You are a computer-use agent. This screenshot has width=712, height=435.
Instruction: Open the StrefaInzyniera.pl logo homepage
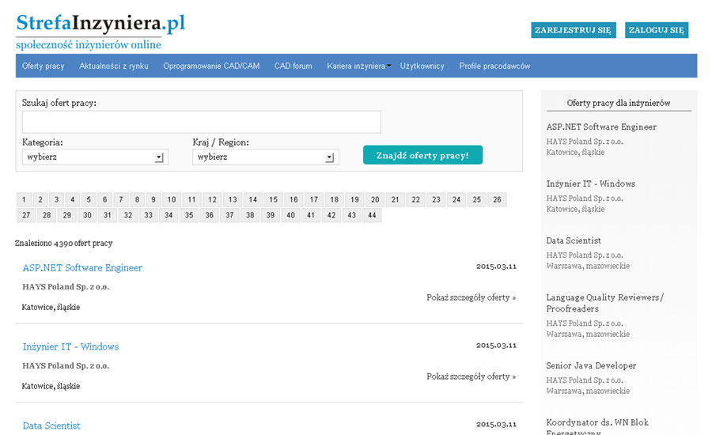coord(100,24)
